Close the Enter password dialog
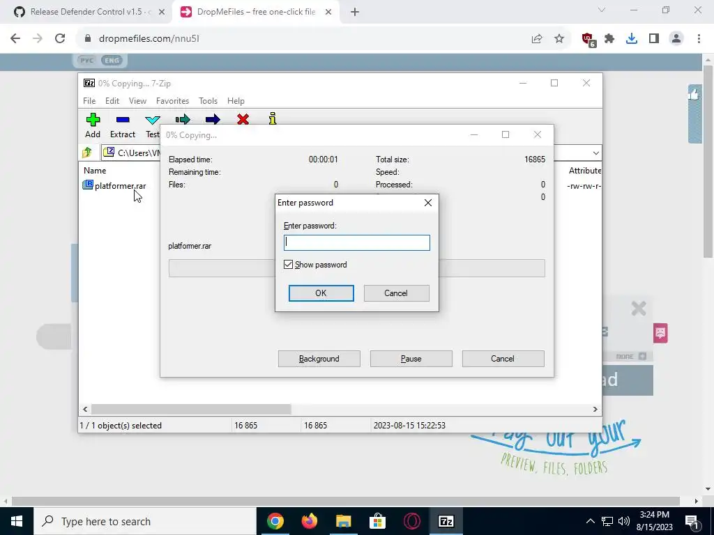The image size is (714, 535). pyautogui.click(x=428, y=203)
